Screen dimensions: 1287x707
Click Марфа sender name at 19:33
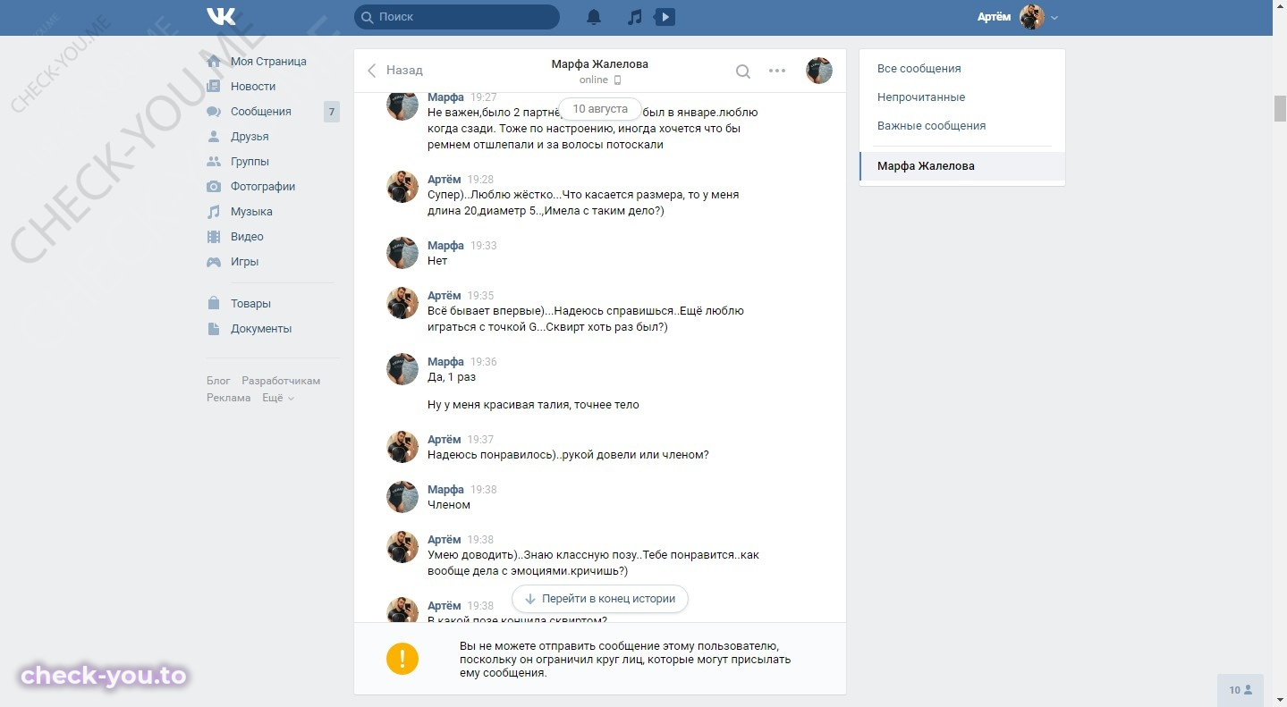coord(445,246)
